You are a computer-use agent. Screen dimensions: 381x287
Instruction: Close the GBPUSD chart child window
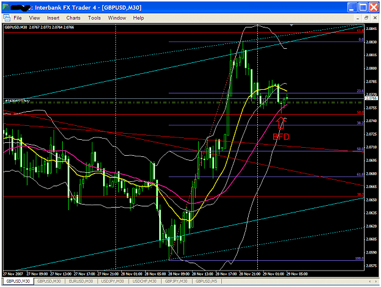point(375,18)
